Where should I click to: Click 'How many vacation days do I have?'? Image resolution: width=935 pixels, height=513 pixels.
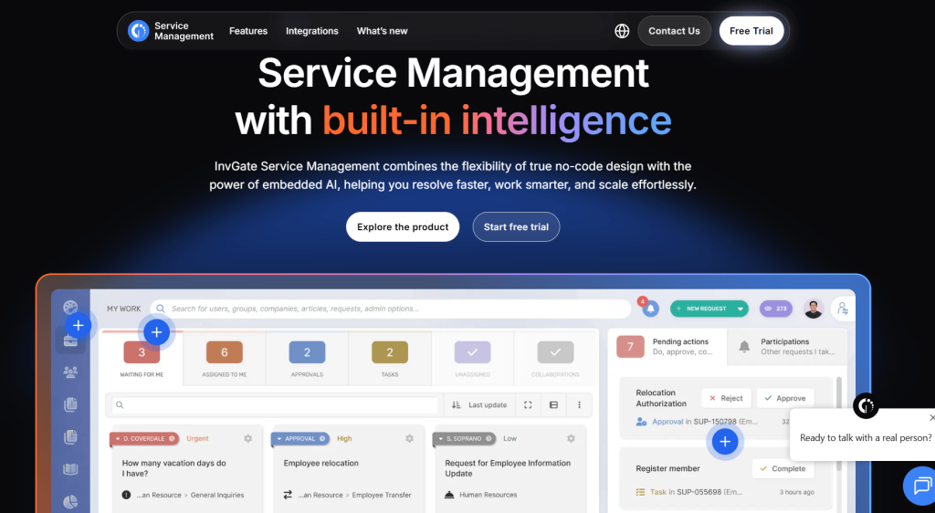coord(174,468)
